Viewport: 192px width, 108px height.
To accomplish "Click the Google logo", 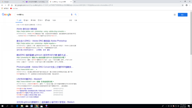I will (6, 14).
